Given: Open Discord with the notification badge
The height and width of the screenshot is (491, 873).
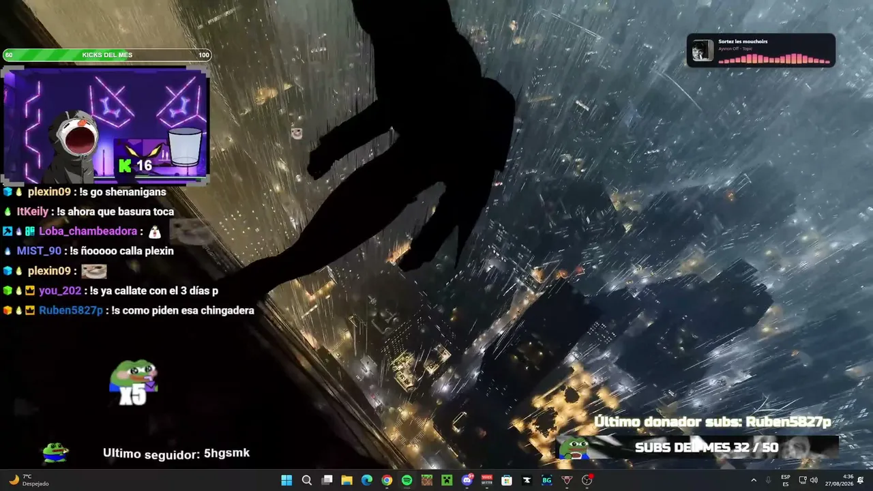Looking at the screenshot, I should [467, 480].
